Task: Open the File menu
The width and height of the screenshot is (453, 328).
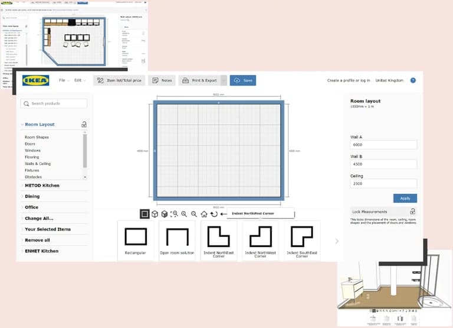Action: [64, 80]
